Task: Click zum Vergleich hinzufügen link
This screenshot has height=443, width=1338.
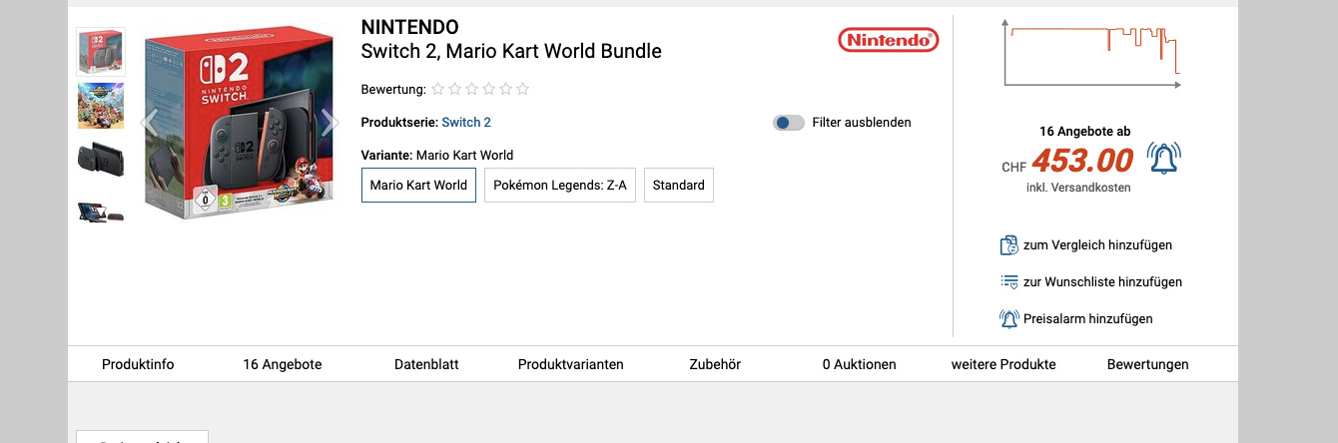Action: 1097,244
